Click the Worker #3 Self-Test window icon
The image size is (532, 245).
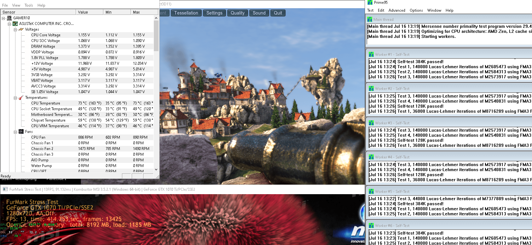coord(371,123)
